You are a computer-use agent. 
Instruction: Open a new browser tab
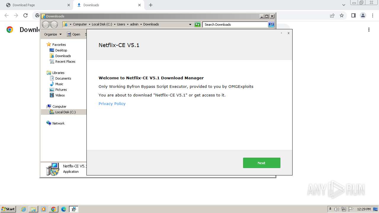(x=151, y=5)
